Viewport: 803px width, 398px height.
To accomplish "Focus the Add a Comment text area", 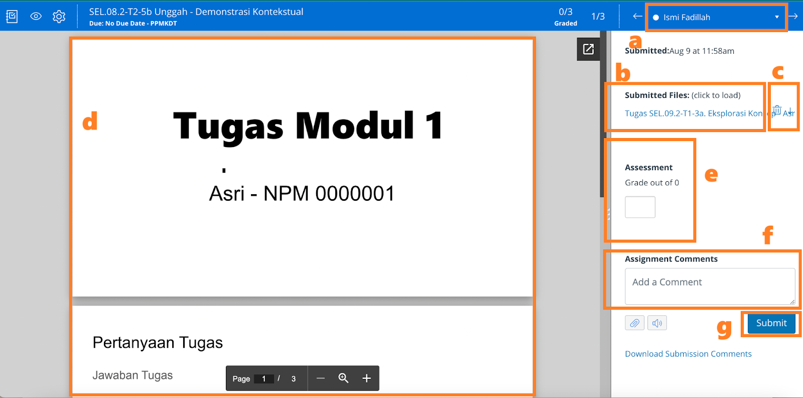I will click(710, 286).
